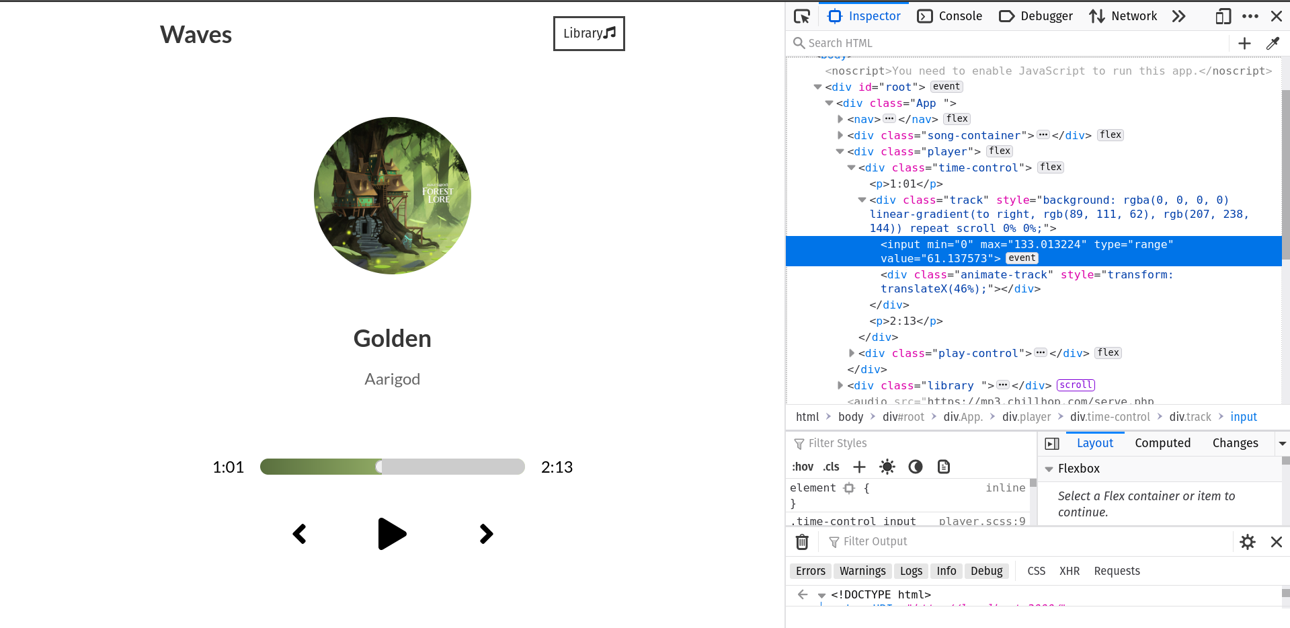This screenshot has height=628, width=1290.
Task: Switch to the Console tab
Action: 950,16
